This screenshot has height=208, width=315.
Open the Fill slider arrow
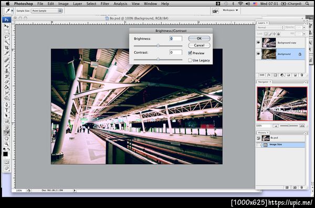pyautogui.click(x=304, y=34)
